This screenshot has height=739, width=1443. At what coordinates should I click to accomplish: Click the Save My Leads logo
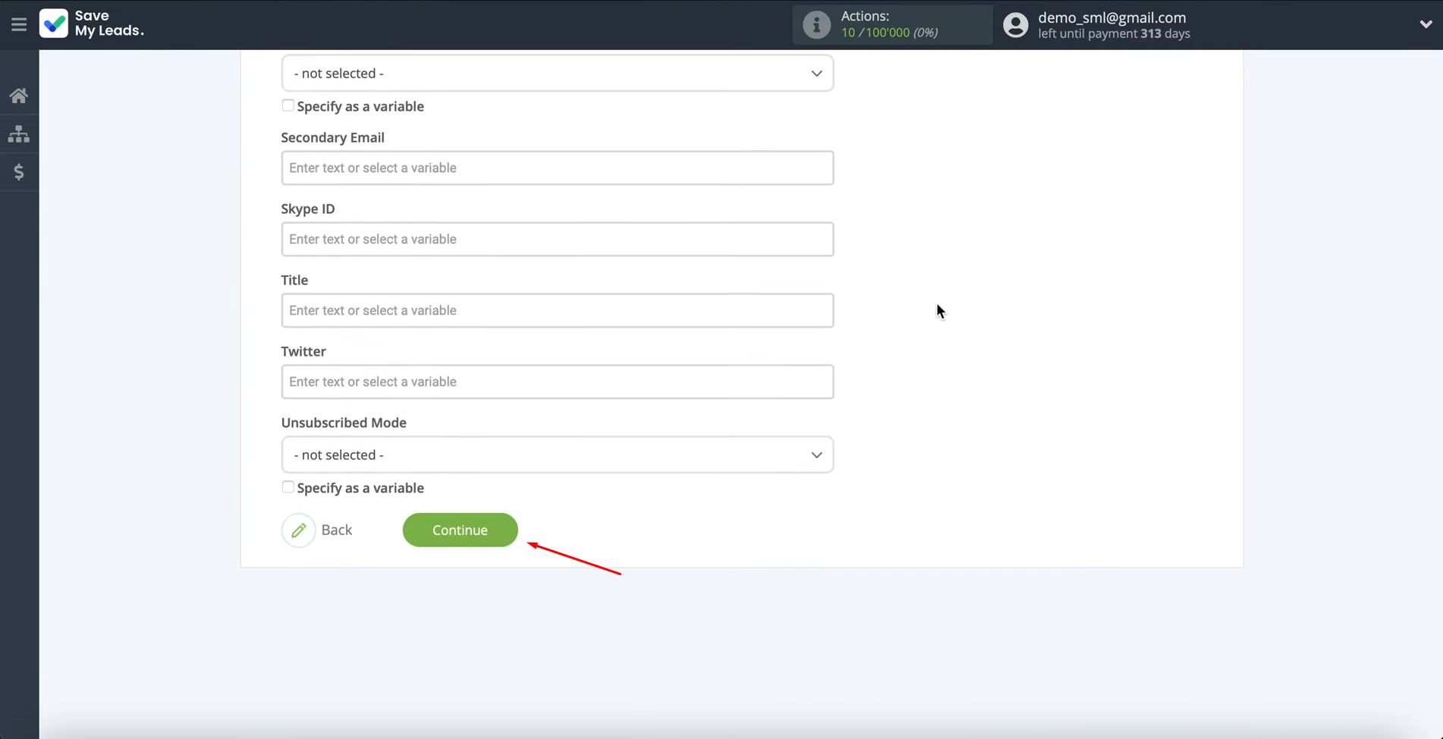[x=92, y=24]
